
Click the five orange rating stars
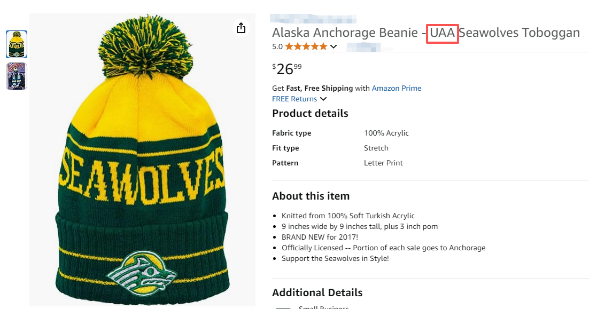tap(306, 46)
